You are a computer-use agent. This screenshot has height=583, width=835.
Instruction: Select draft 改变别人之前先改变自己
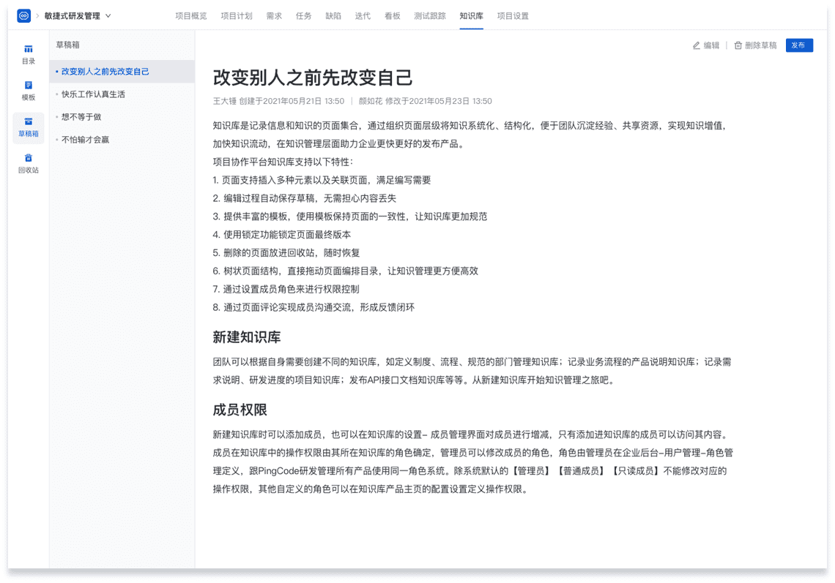[x=122, y=71]
